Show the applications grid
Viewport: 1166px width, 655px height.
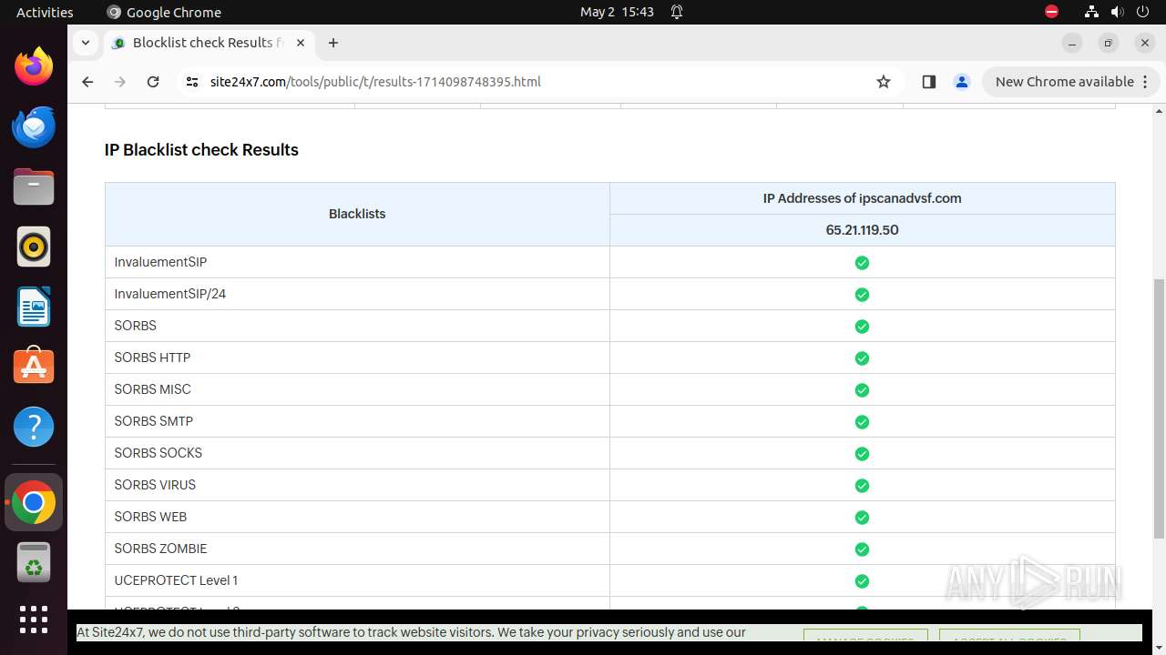point(34,620)
